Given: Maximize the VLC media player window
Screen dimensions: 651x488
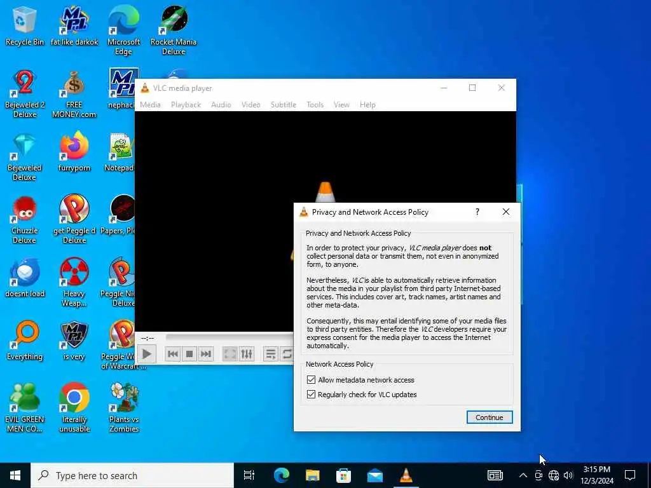Looking at the screenshot, I should point(472,88).
